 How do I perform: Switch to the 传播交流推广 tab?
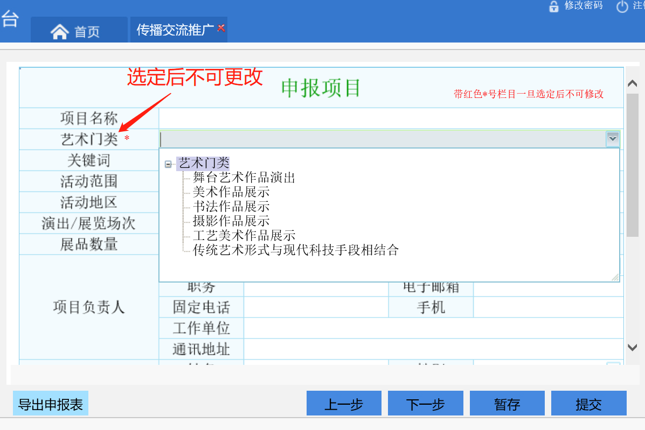175,30
